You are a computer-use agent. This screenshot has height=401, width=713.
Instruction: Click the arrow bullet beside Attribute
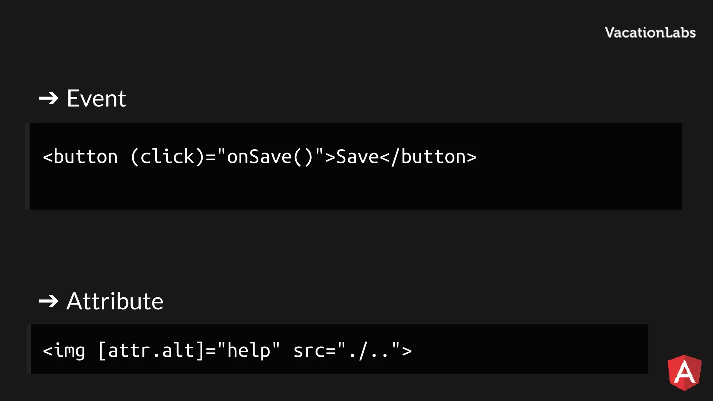coord(48,301)
